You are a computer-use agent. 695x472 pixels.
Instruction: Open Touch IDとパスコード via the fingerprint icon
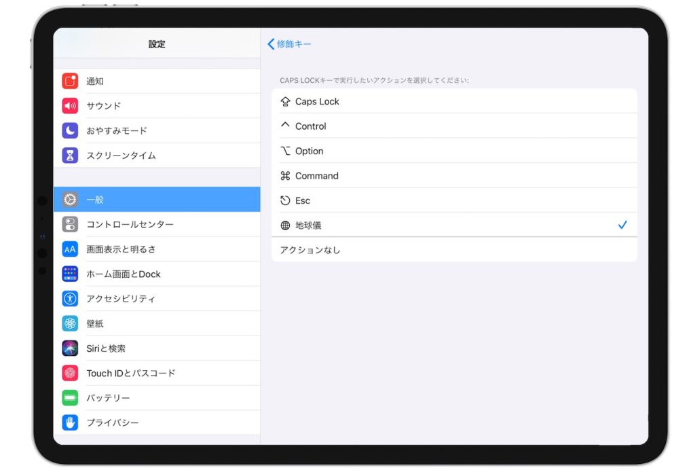tap(70, 373)
